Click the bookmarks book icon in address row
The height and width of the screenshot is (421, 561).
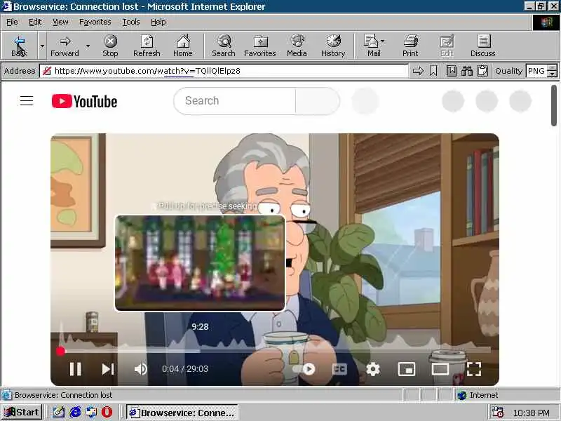point(452,71)
